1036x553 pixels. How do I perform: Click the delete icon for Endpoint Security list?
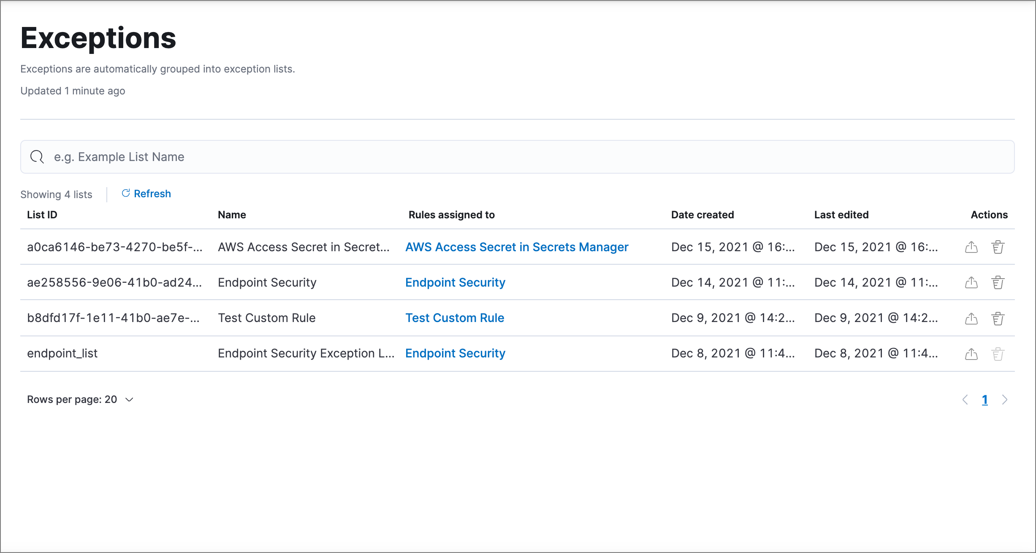[997, 282]
